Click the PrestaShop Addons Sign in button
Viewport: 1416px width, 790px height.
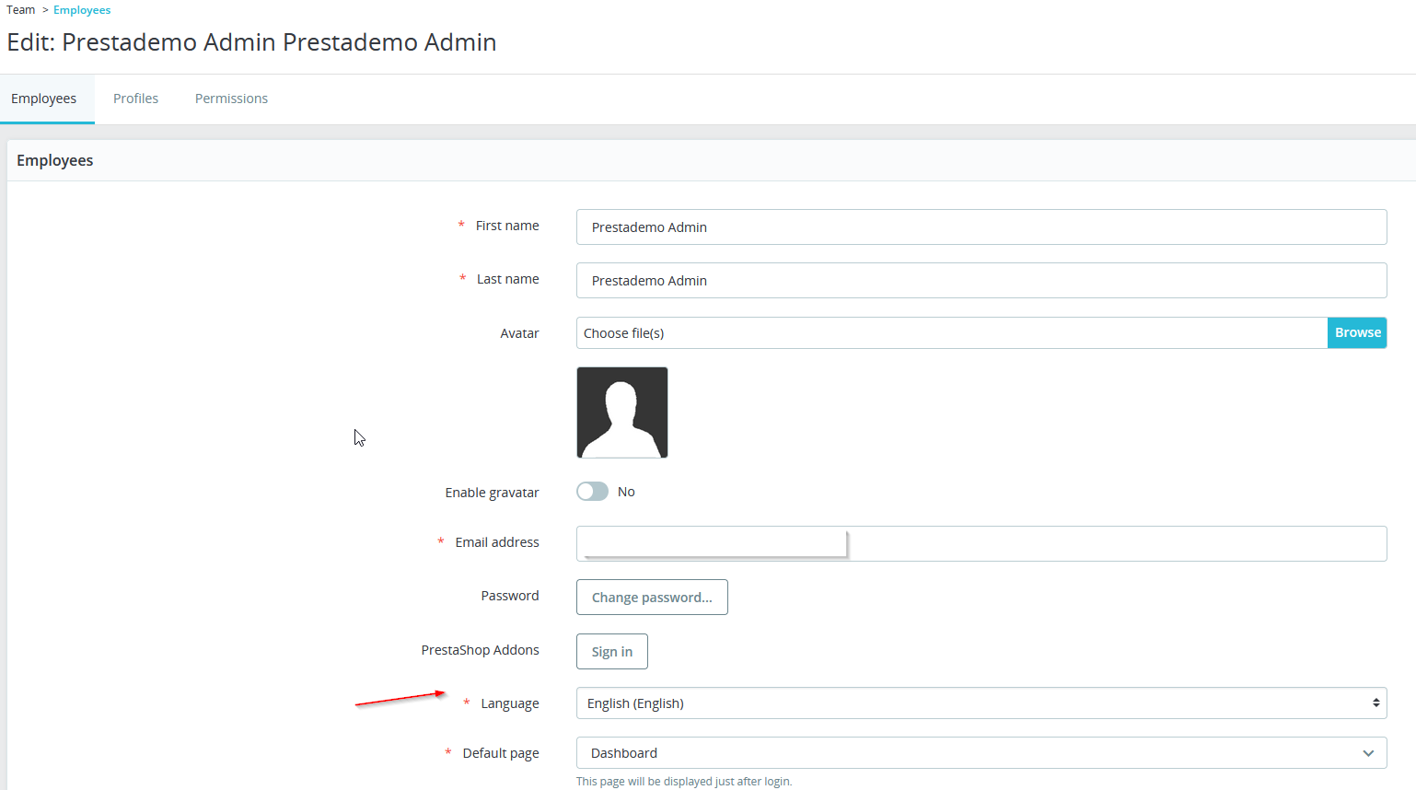coord(612,652)
